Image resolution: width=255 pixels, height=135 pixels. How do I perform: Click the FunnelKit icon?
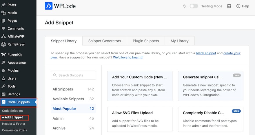3,55
